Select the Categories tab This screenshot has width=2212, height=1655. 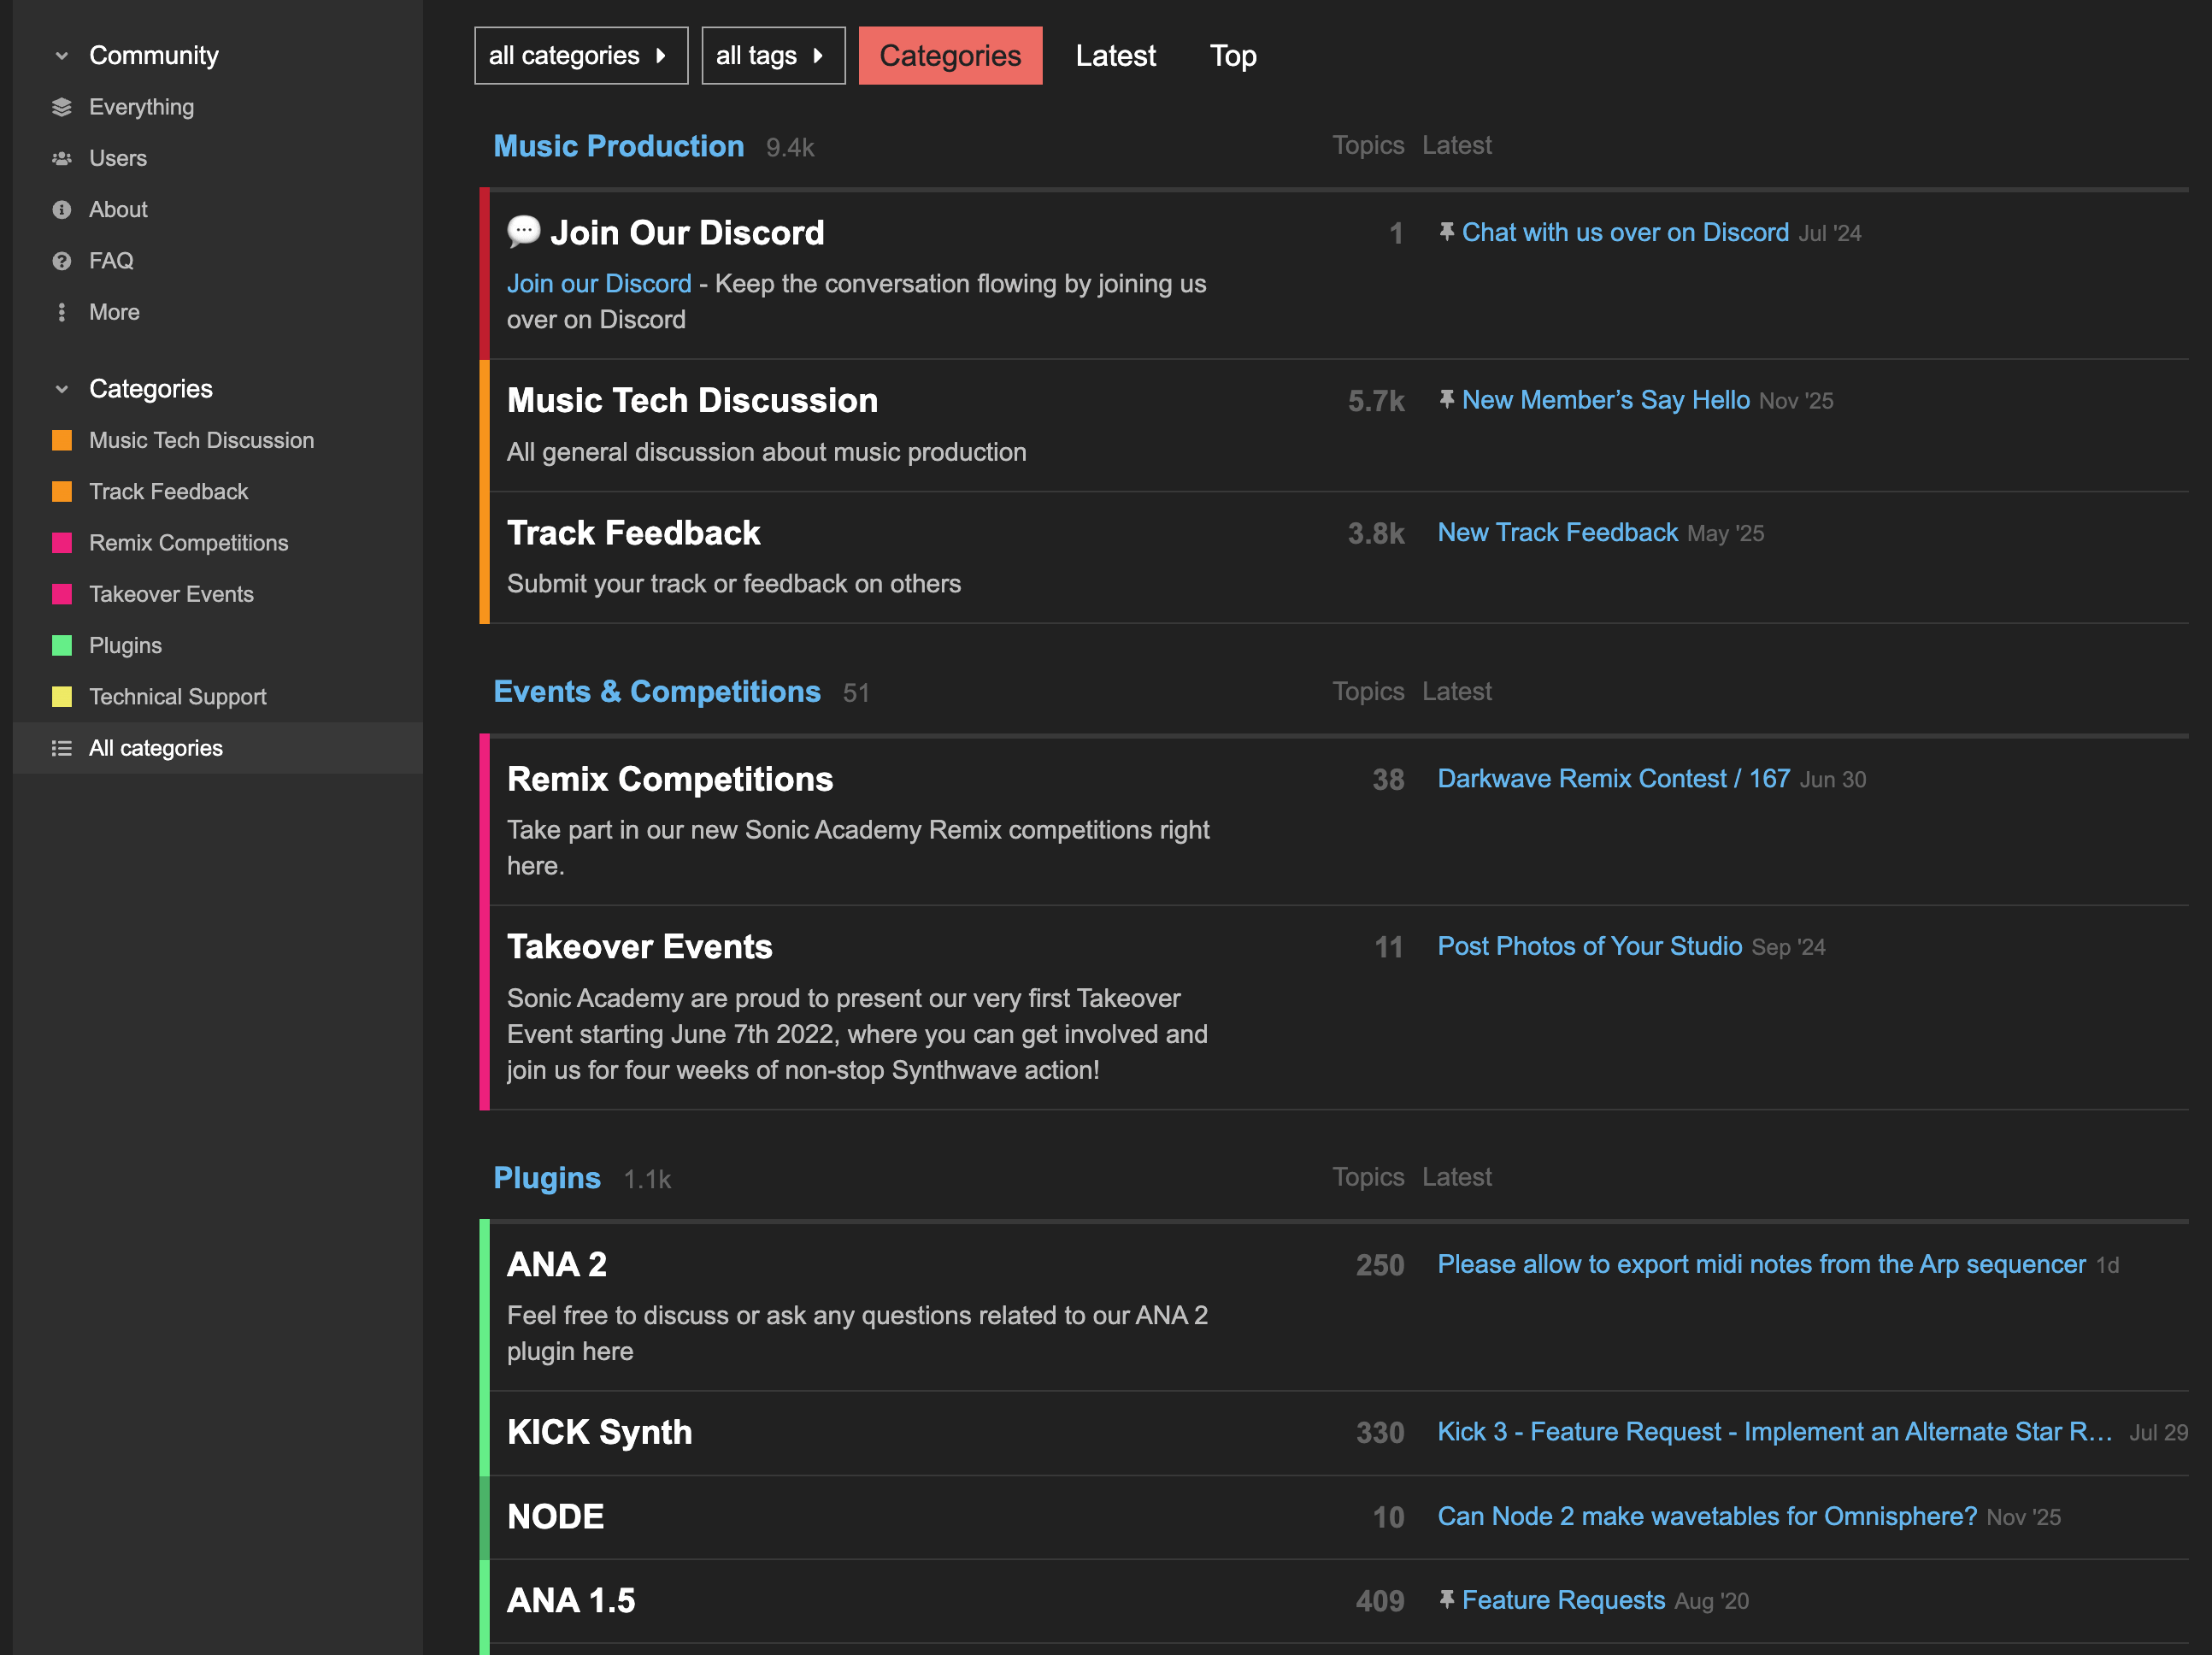coord(950,56)
